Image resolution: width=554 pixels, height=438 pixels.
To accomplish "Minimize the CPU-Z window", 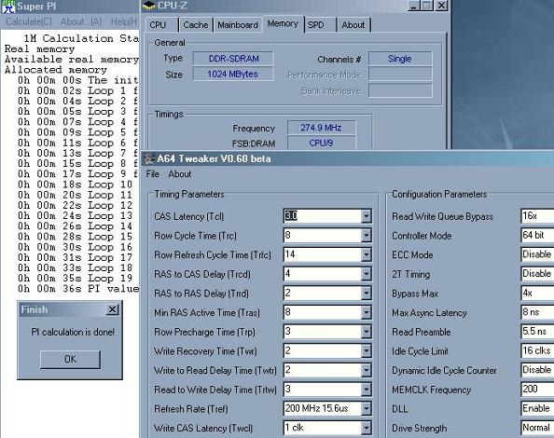I will click(413, 6).
